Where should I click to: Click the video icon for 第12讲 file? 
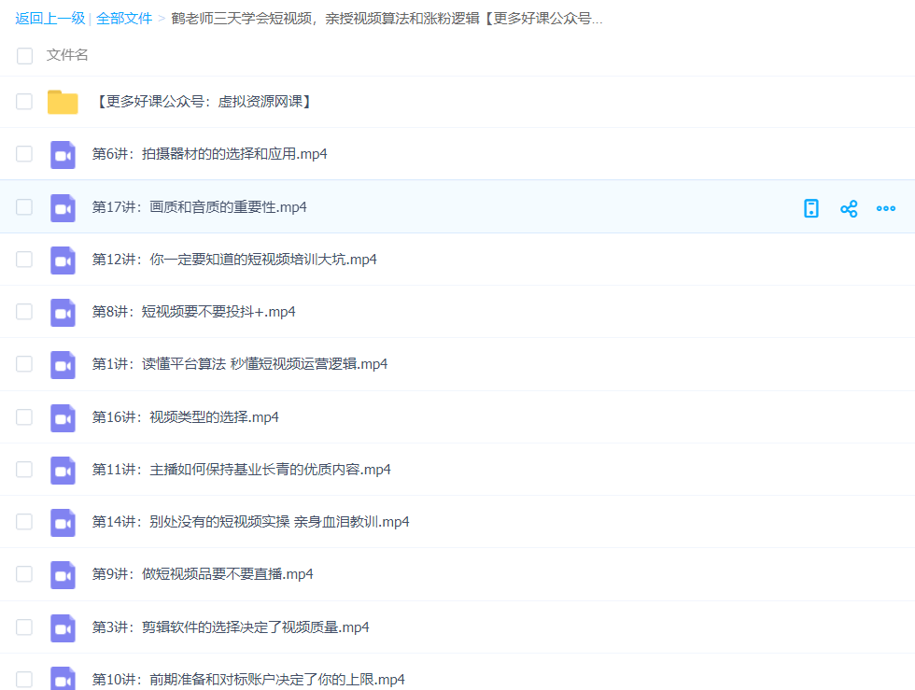click(63, 260)
